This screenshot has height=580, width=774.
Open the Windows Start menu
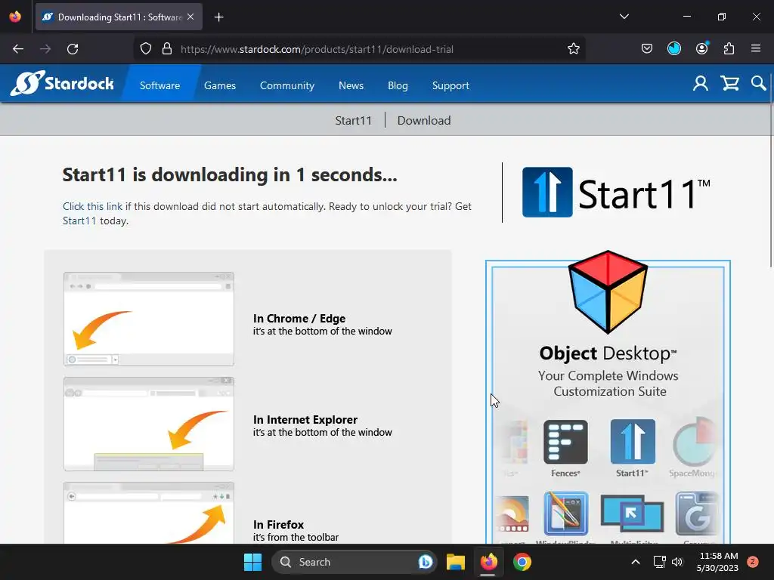coord(252,562)
